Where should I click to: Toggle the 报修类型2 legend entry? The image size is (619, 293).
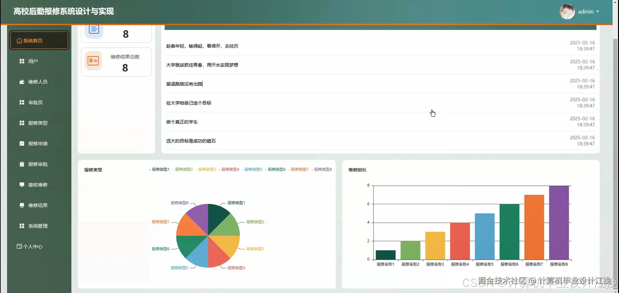[x=183, y=170]
